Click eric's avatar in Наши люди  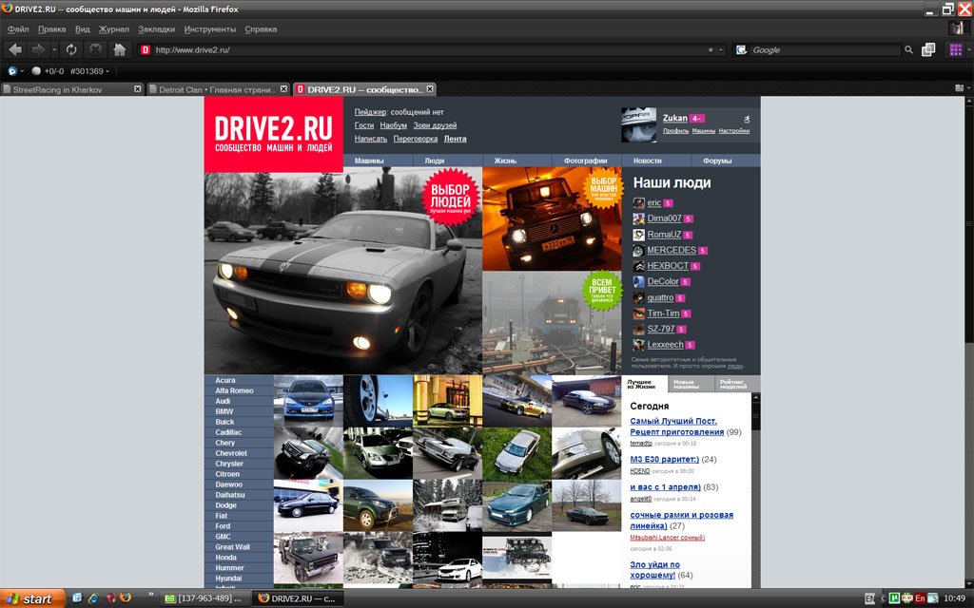[638, 203]
